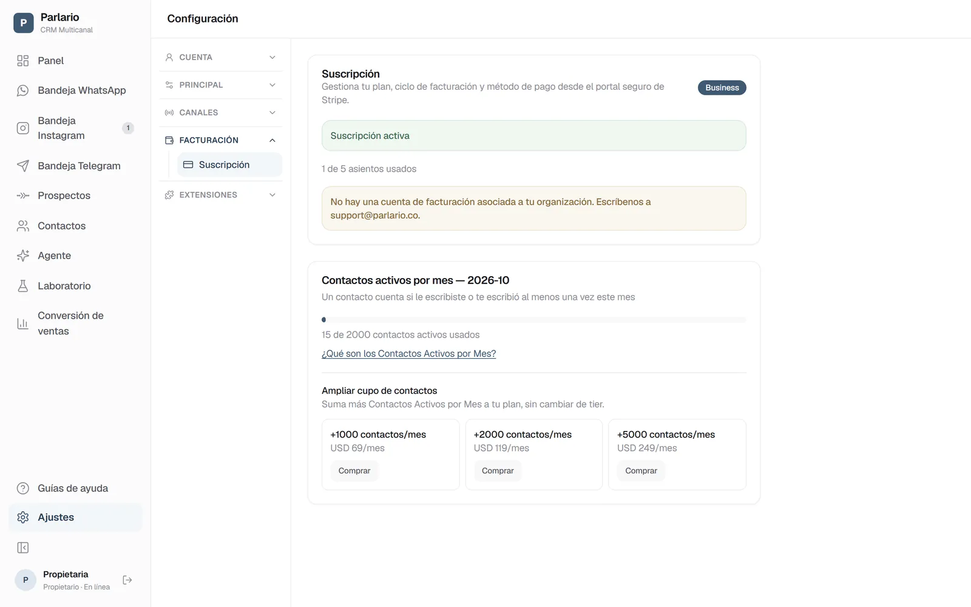Click the Propietaria avatar
Viewport: 971px width, 607px height.
coord(25,580)
